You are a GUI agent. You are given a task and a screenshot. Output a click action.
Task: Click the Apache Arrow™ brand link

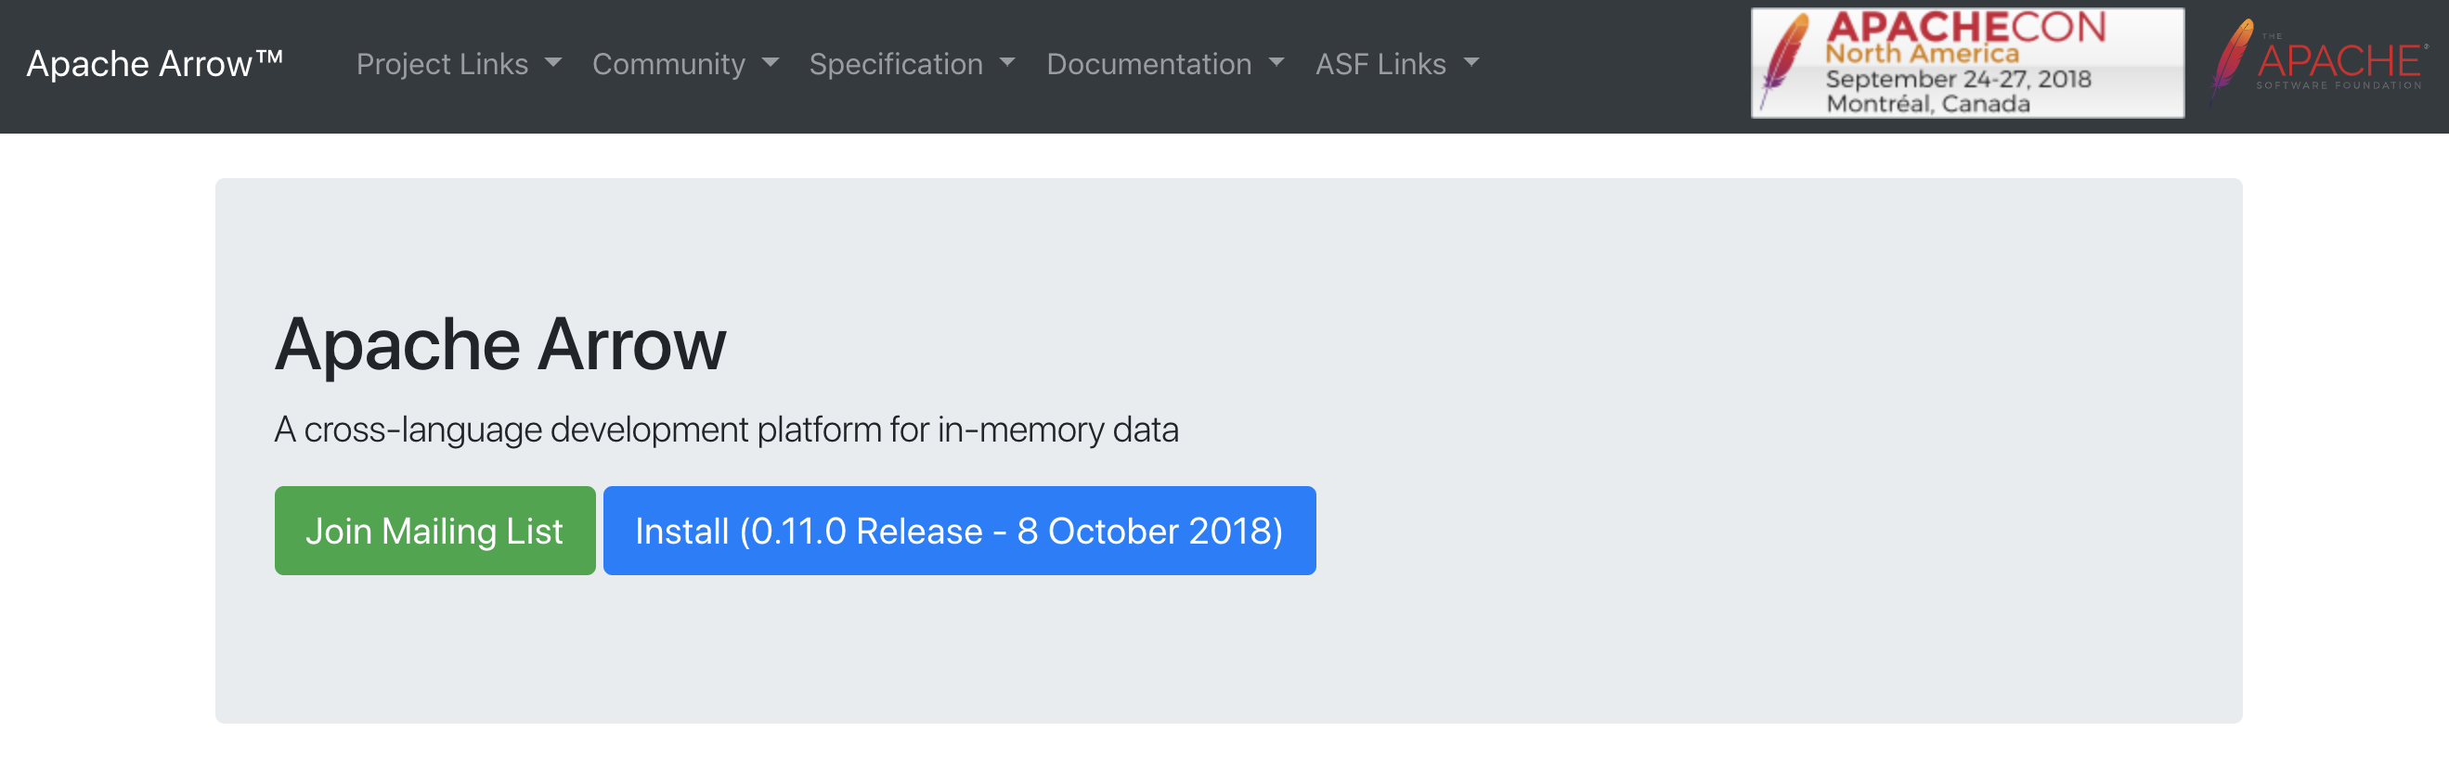point(155,64)
